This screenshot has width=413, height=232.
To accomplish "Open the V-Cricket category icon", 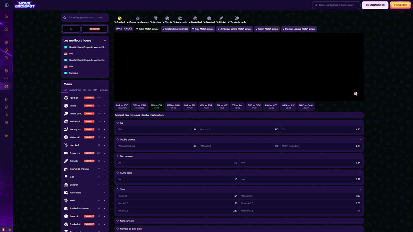I will pyautogui.click(x=221, y=18).
